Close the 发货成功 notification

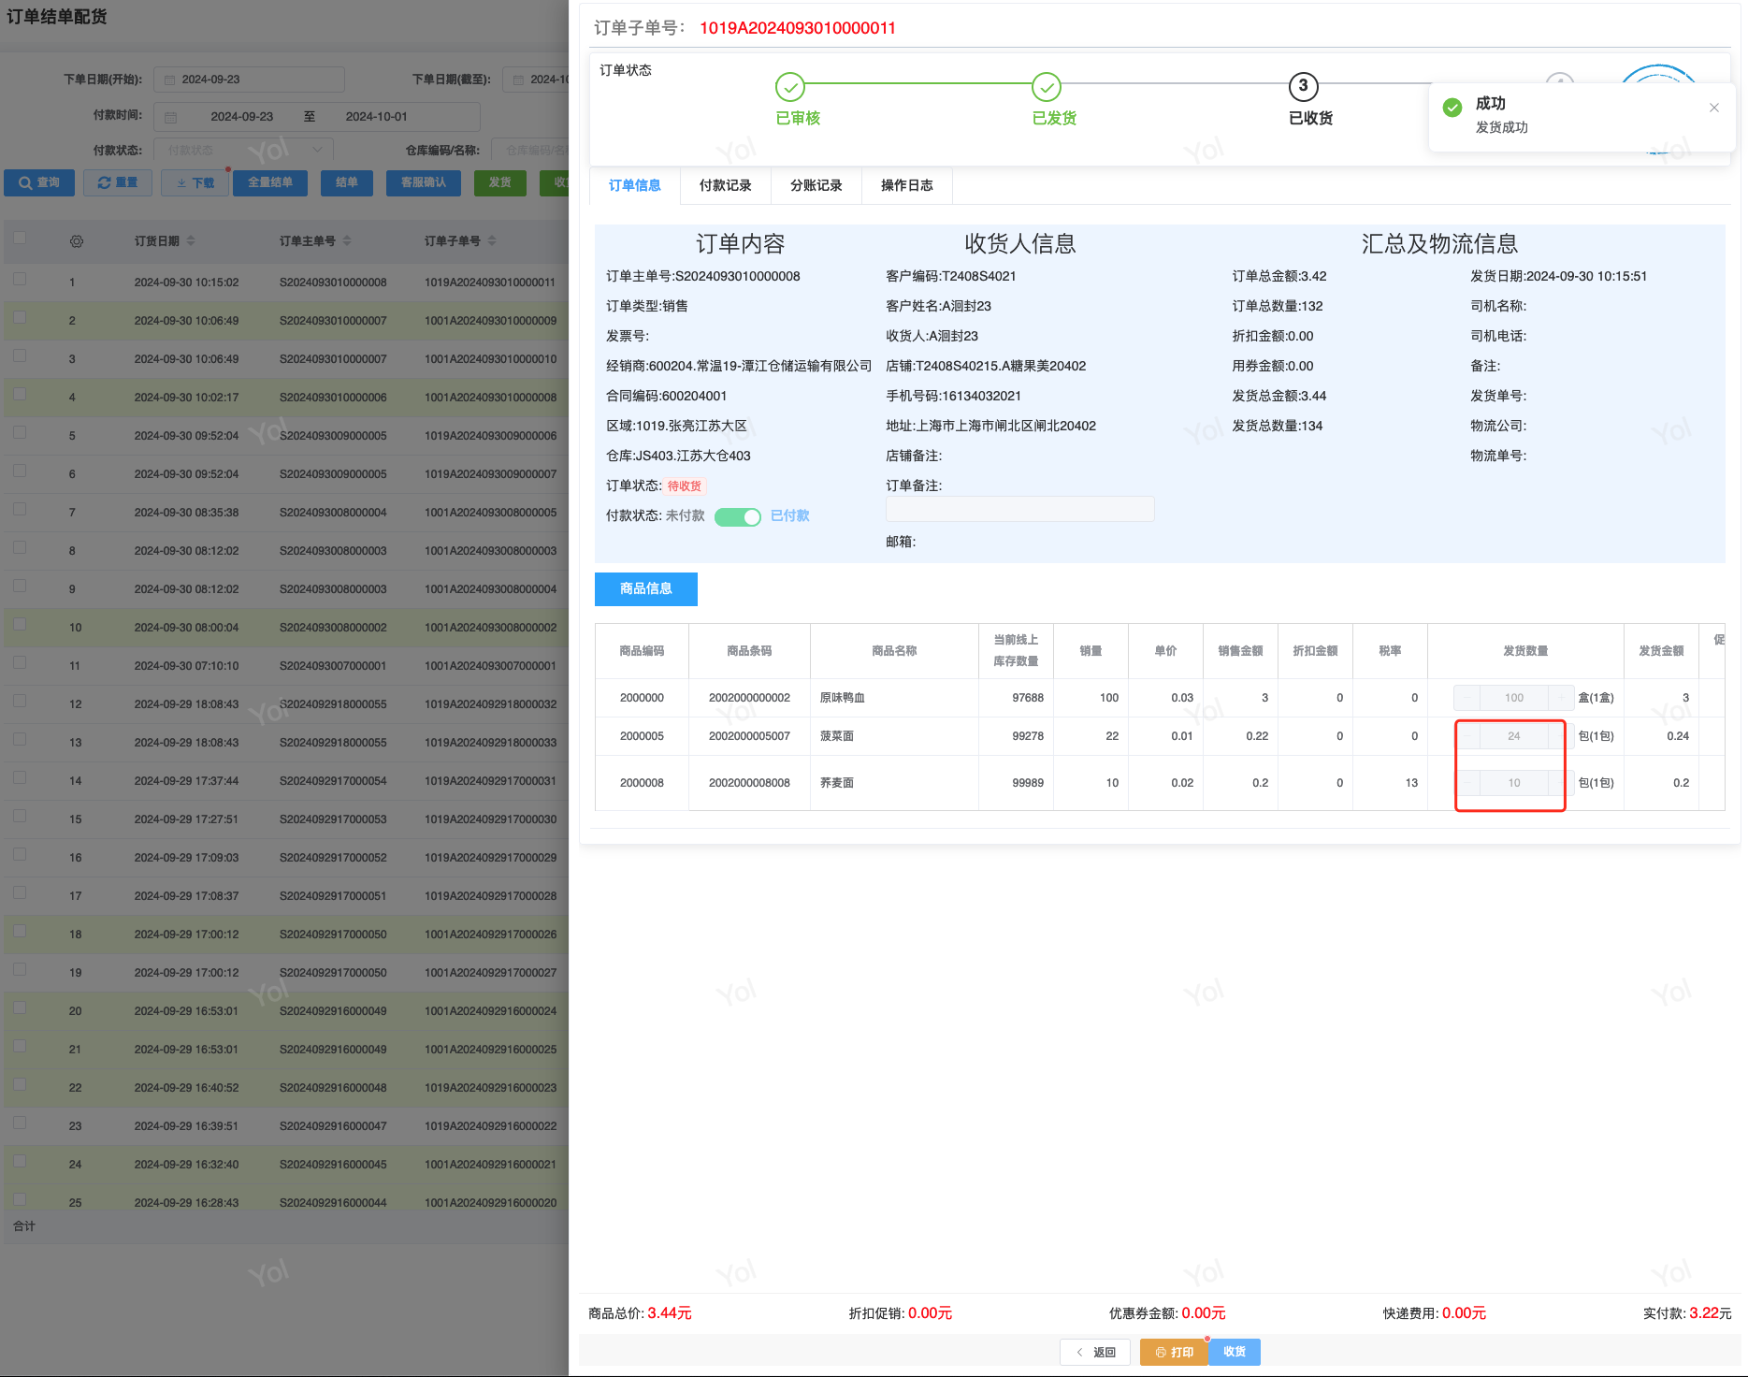pos(1713,108)
